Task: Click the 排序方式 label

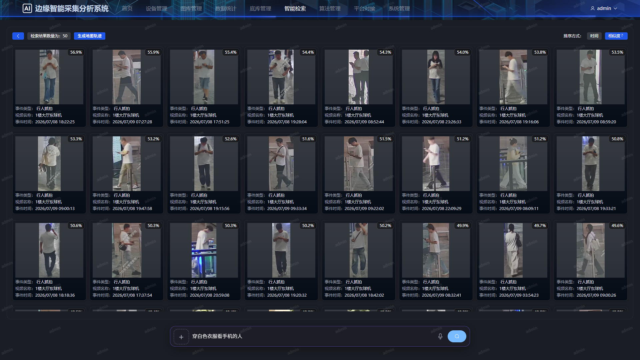Action: click(x=572, y=36)
